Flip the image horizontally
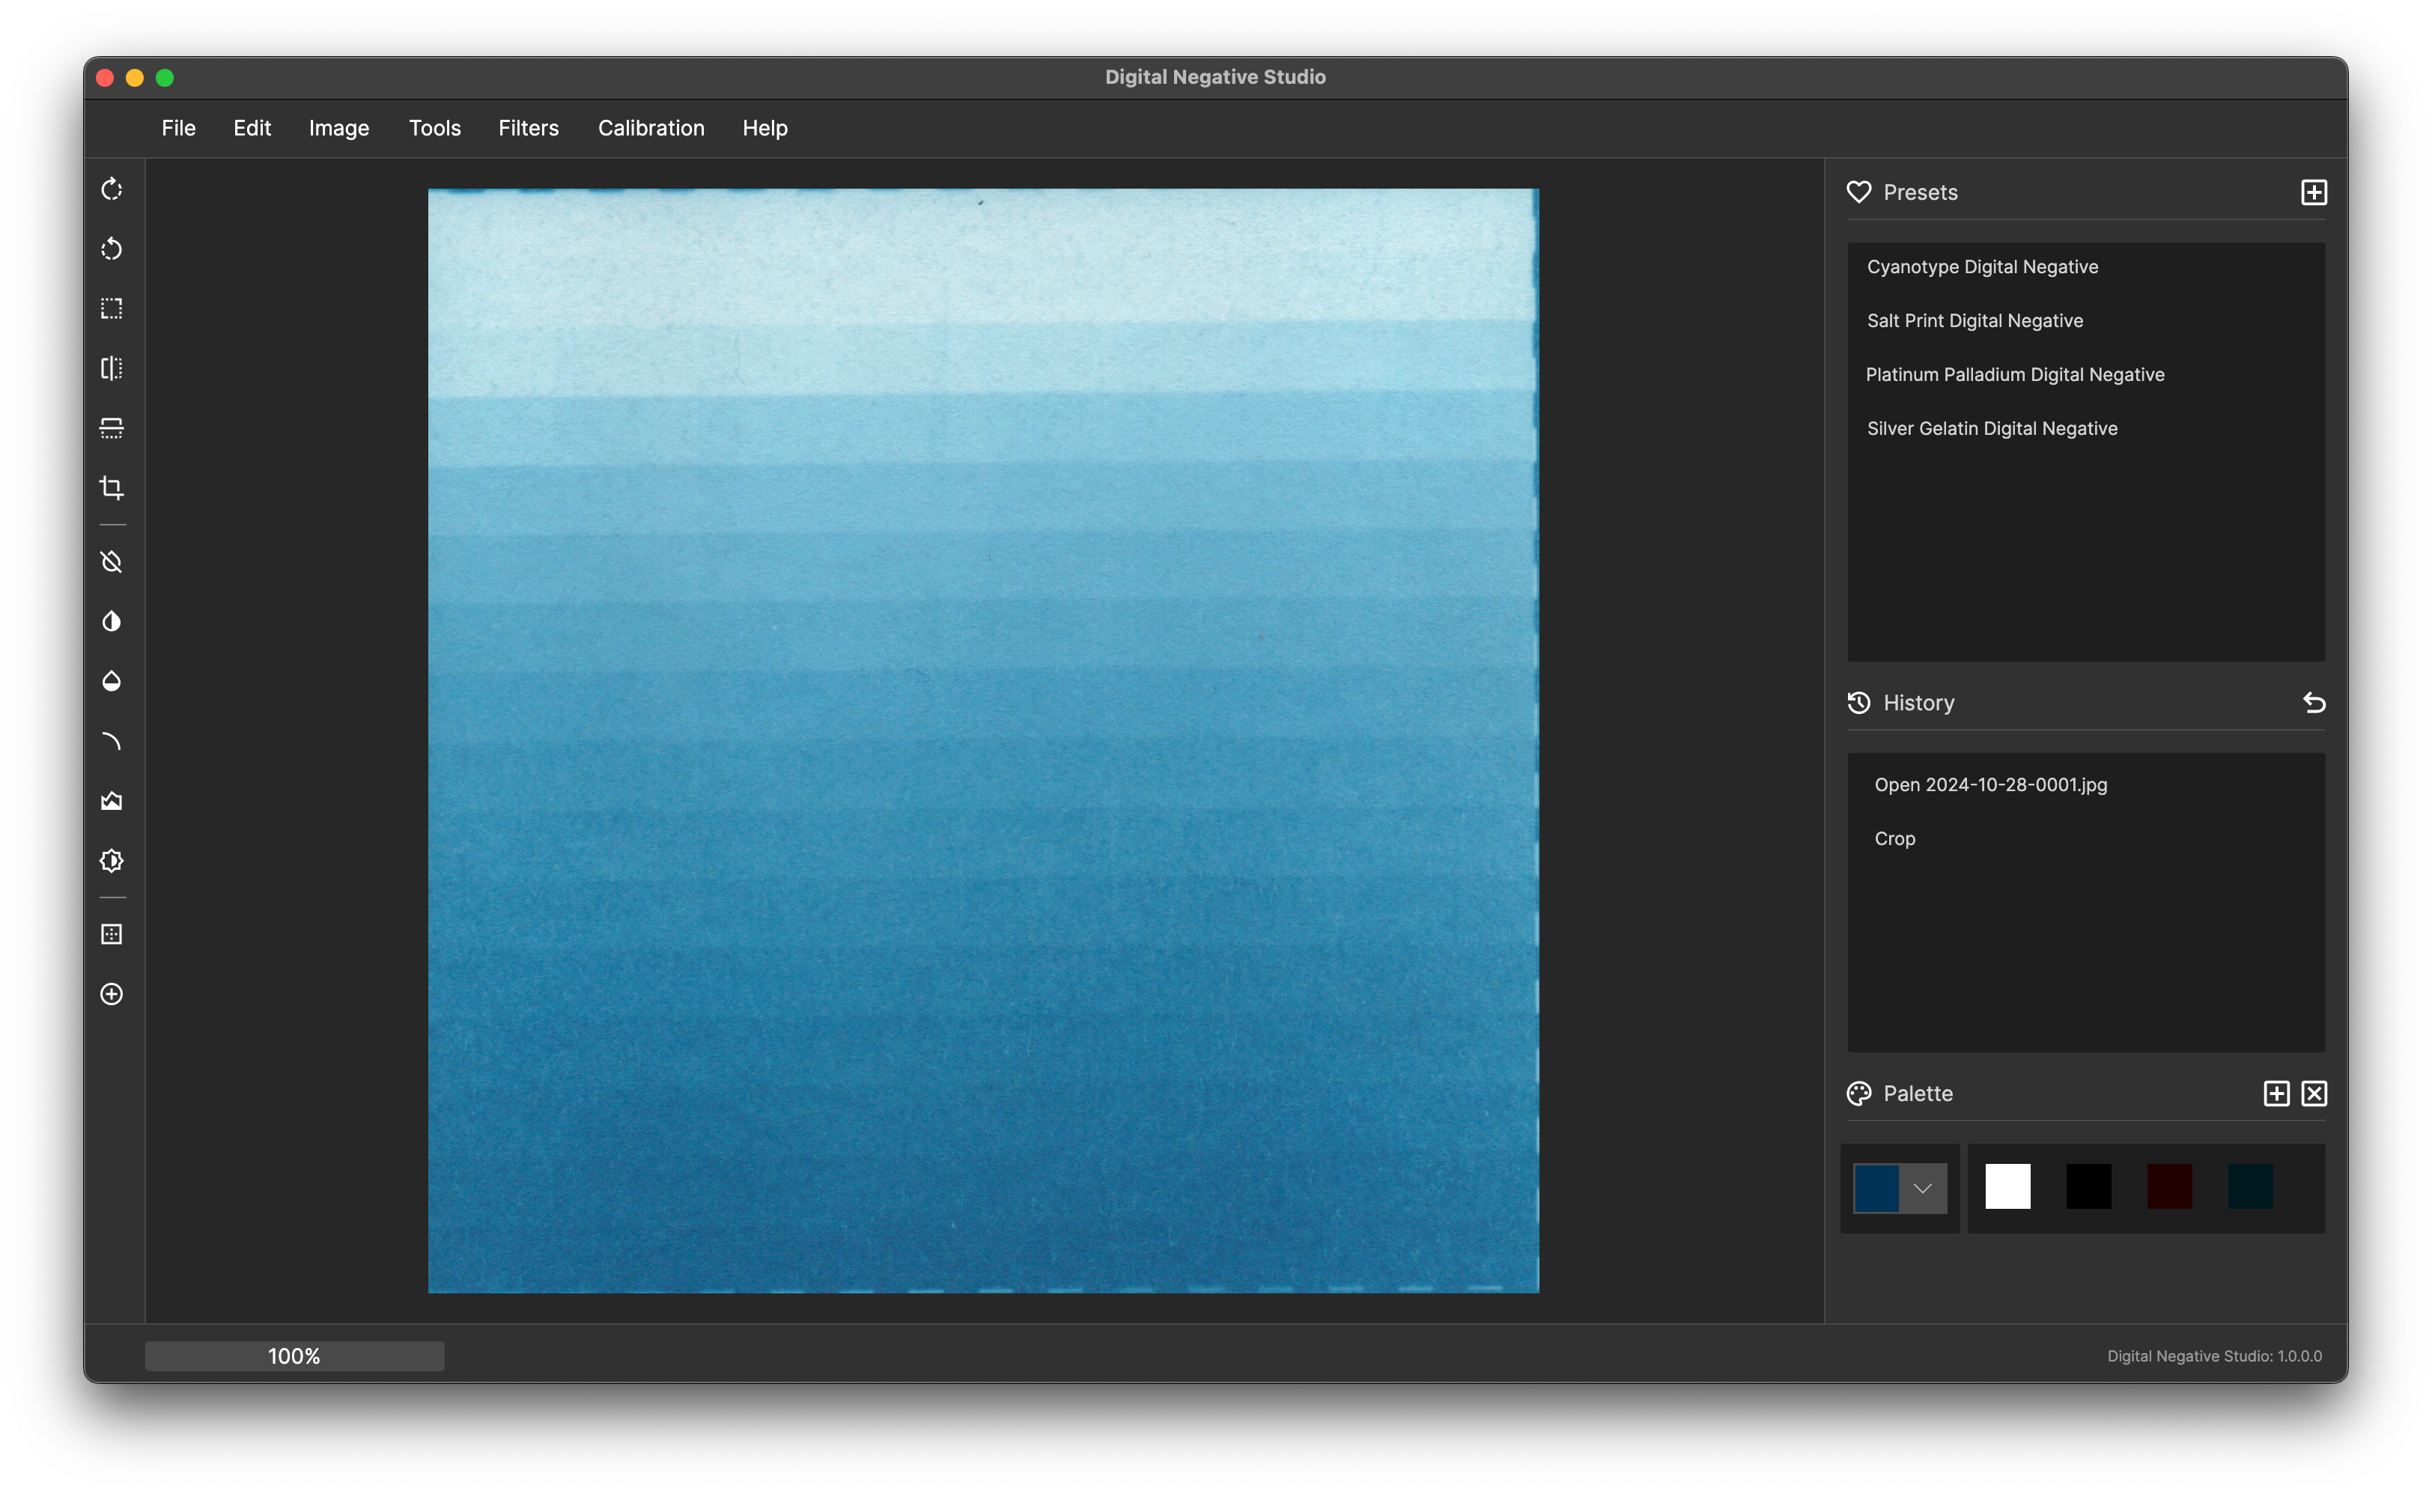The height and width of the screenshot is (1494, 2432). [x=112, y=368]
